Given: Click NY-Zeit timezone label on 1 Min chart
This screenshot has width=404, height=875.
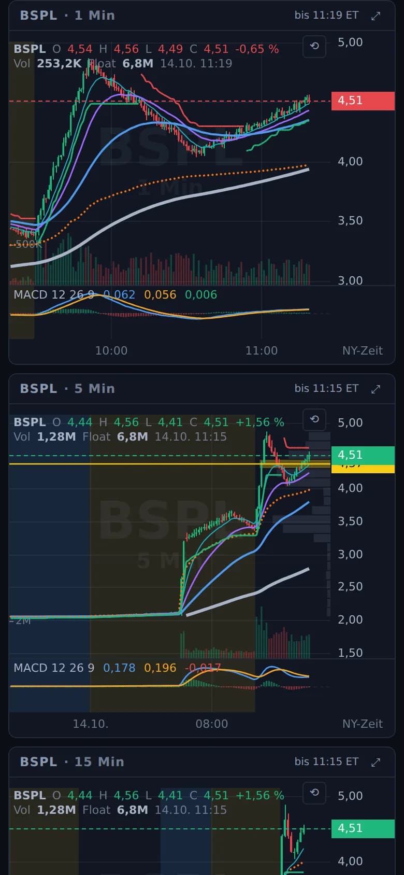Looking at the screenshot, I should pyautogui.click(x=363, y=351).
